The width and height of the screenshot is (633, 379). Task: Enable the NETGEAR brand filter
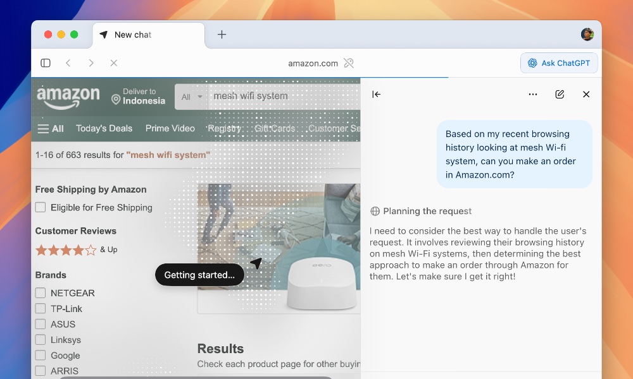click(x=41, y=293)
